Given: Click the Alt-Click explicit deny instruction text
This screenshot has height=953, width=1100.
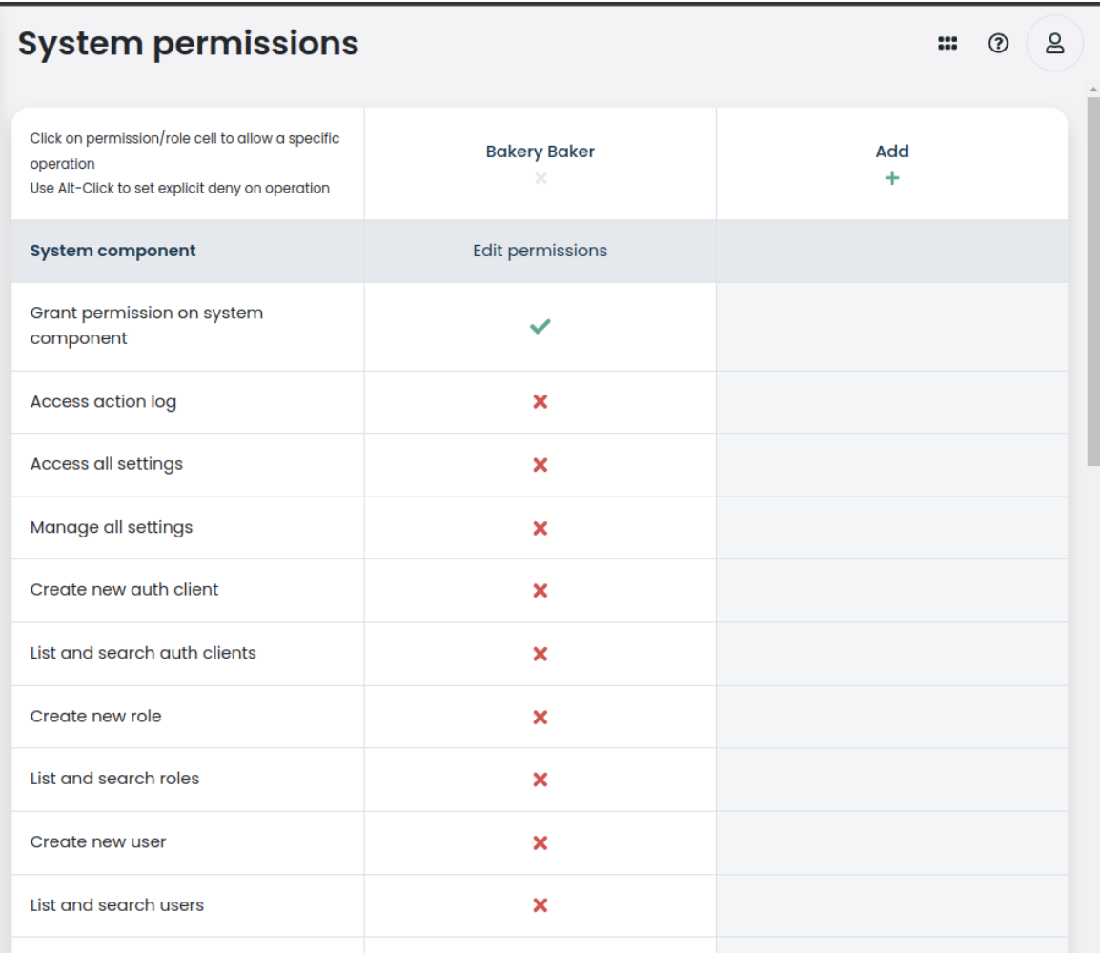Looking at the screenshot, I should click(179, 188).
